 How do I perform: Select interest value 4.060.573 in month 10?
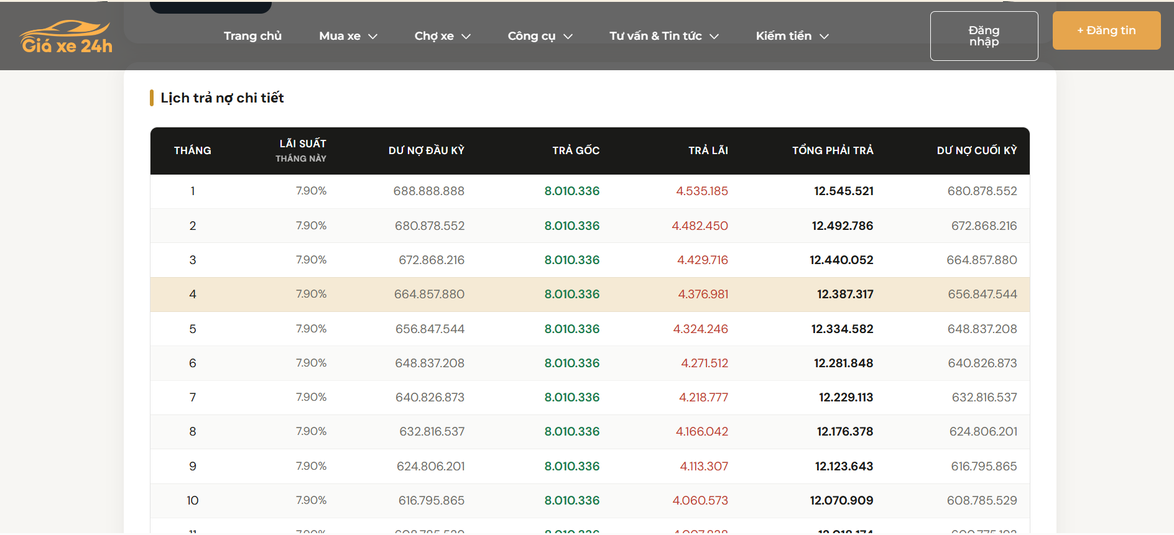[x=700, y=501]
